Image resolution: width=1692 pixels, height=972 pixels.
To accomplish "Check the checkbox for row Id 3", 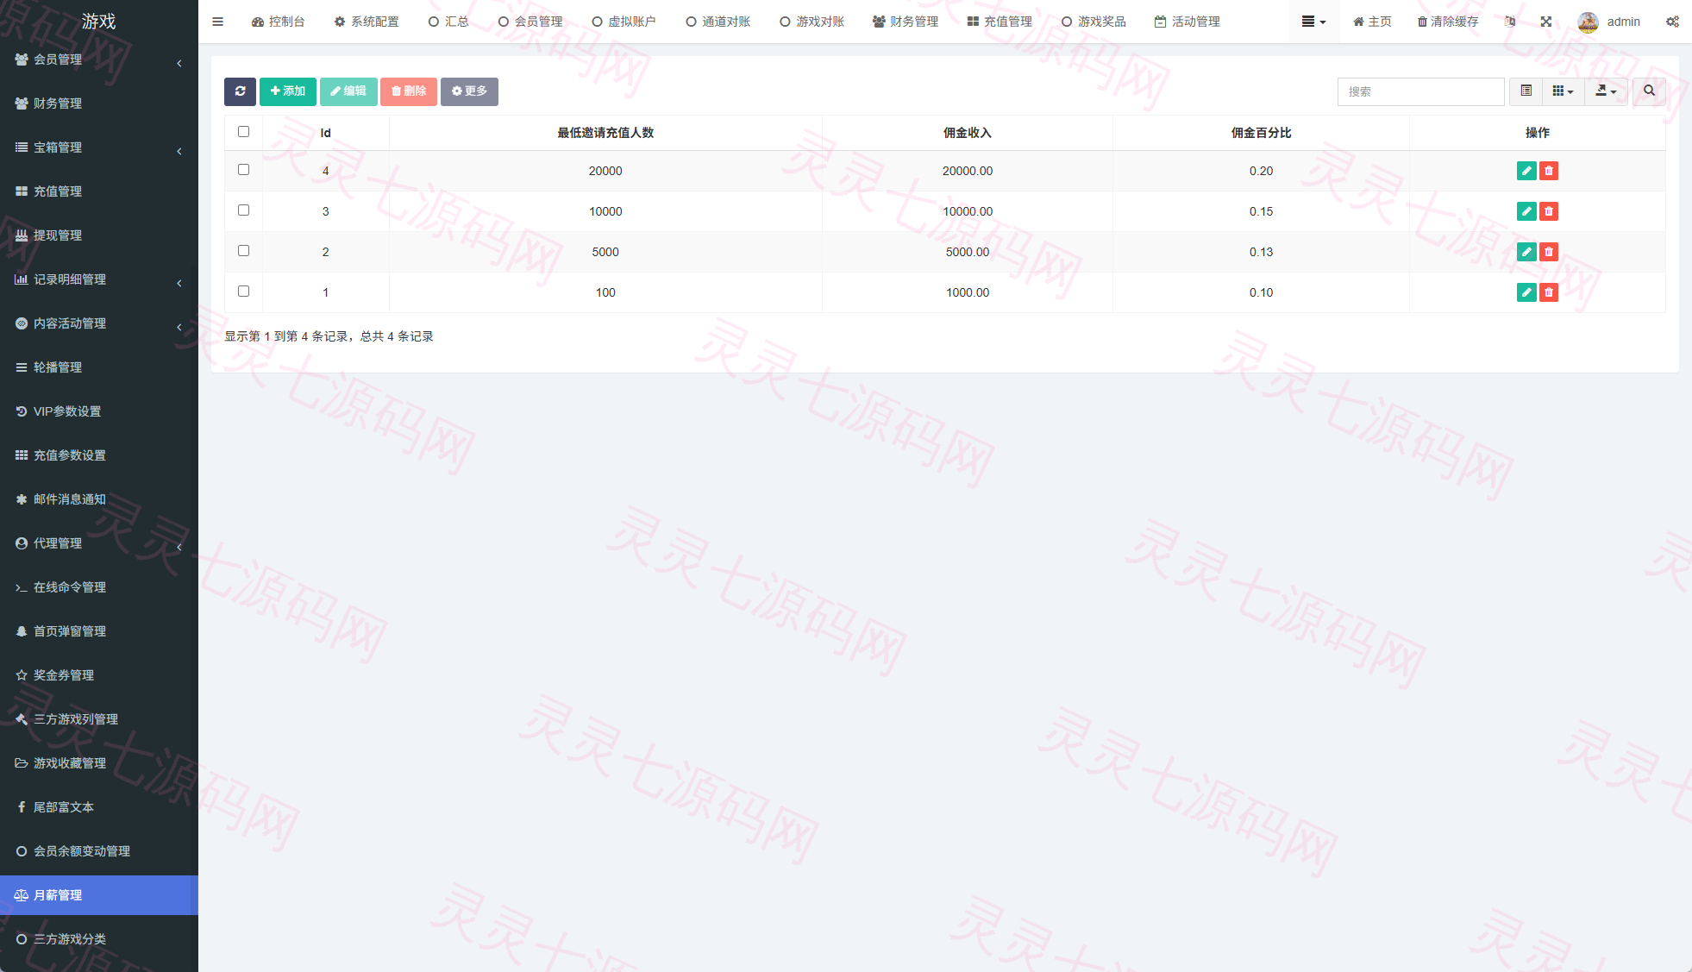I will (243, 210).
